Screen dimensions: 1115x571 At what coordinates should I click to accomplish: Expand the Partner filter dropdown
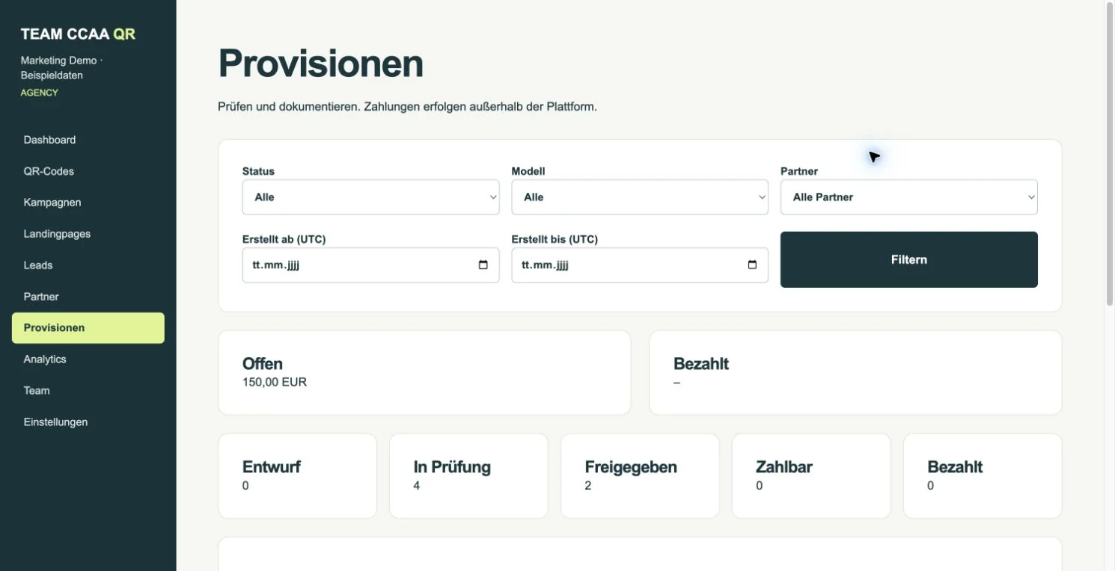click(908, 197)
